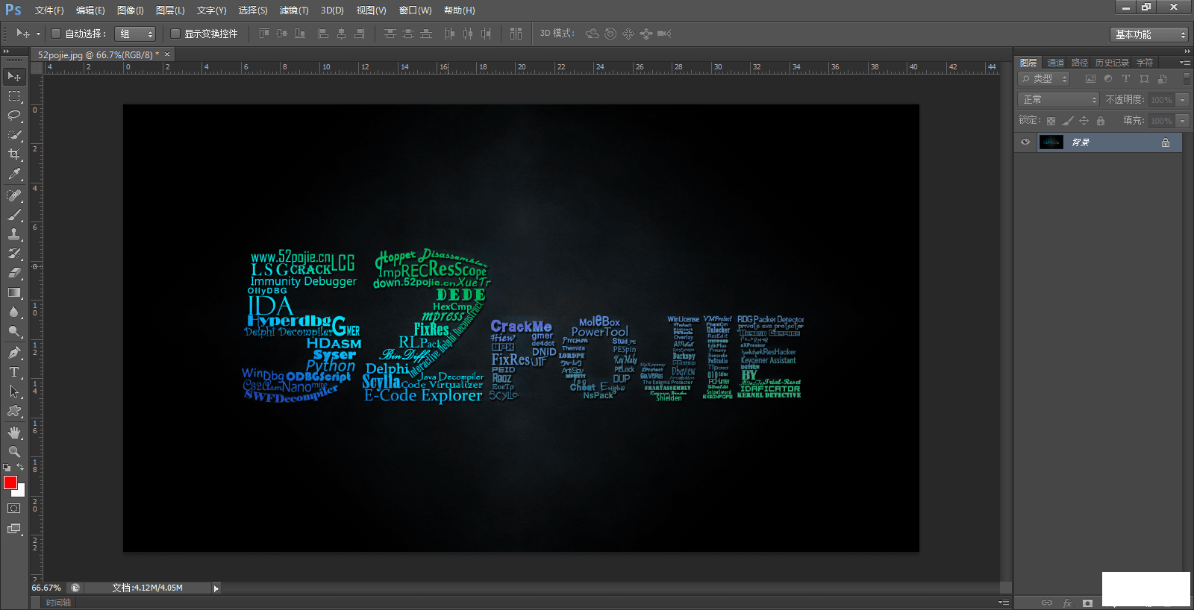Image resolution: width=1194 pixels, height=610 pixels.
Task: Open the 不透明度 slider arrow
Action: pos(1183,100)
